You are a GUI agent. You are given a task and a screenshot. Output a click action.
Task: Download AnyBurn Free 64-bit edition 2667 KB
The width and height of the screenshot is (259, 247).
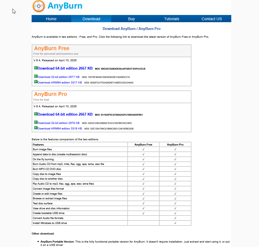pos(65,68)
